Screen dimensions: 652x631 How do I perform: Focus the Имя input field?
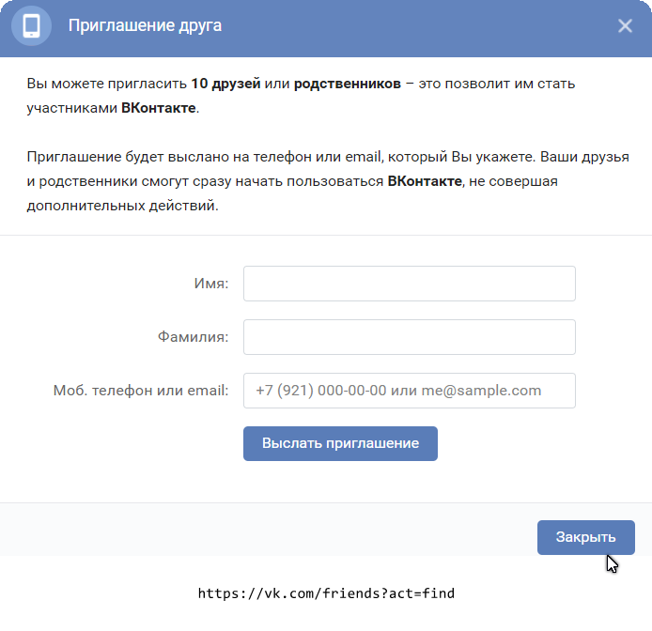tap(409, 284)
